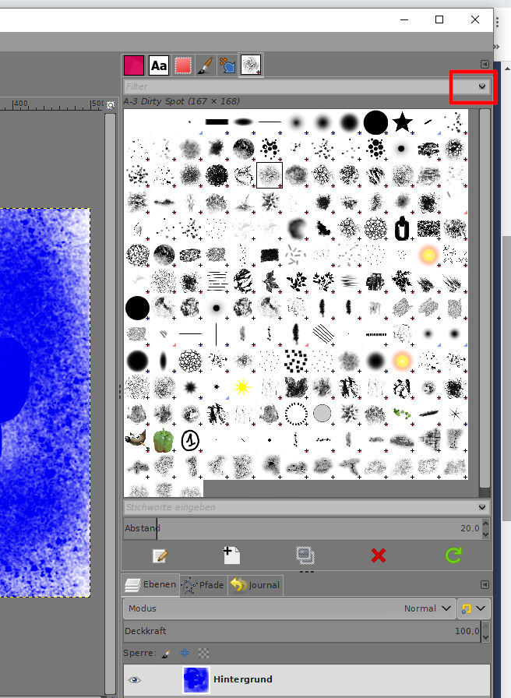Expand the brush Filter dropdown arrow
The height and width of the screenshot is (698, 511).
tap(482, 86)
